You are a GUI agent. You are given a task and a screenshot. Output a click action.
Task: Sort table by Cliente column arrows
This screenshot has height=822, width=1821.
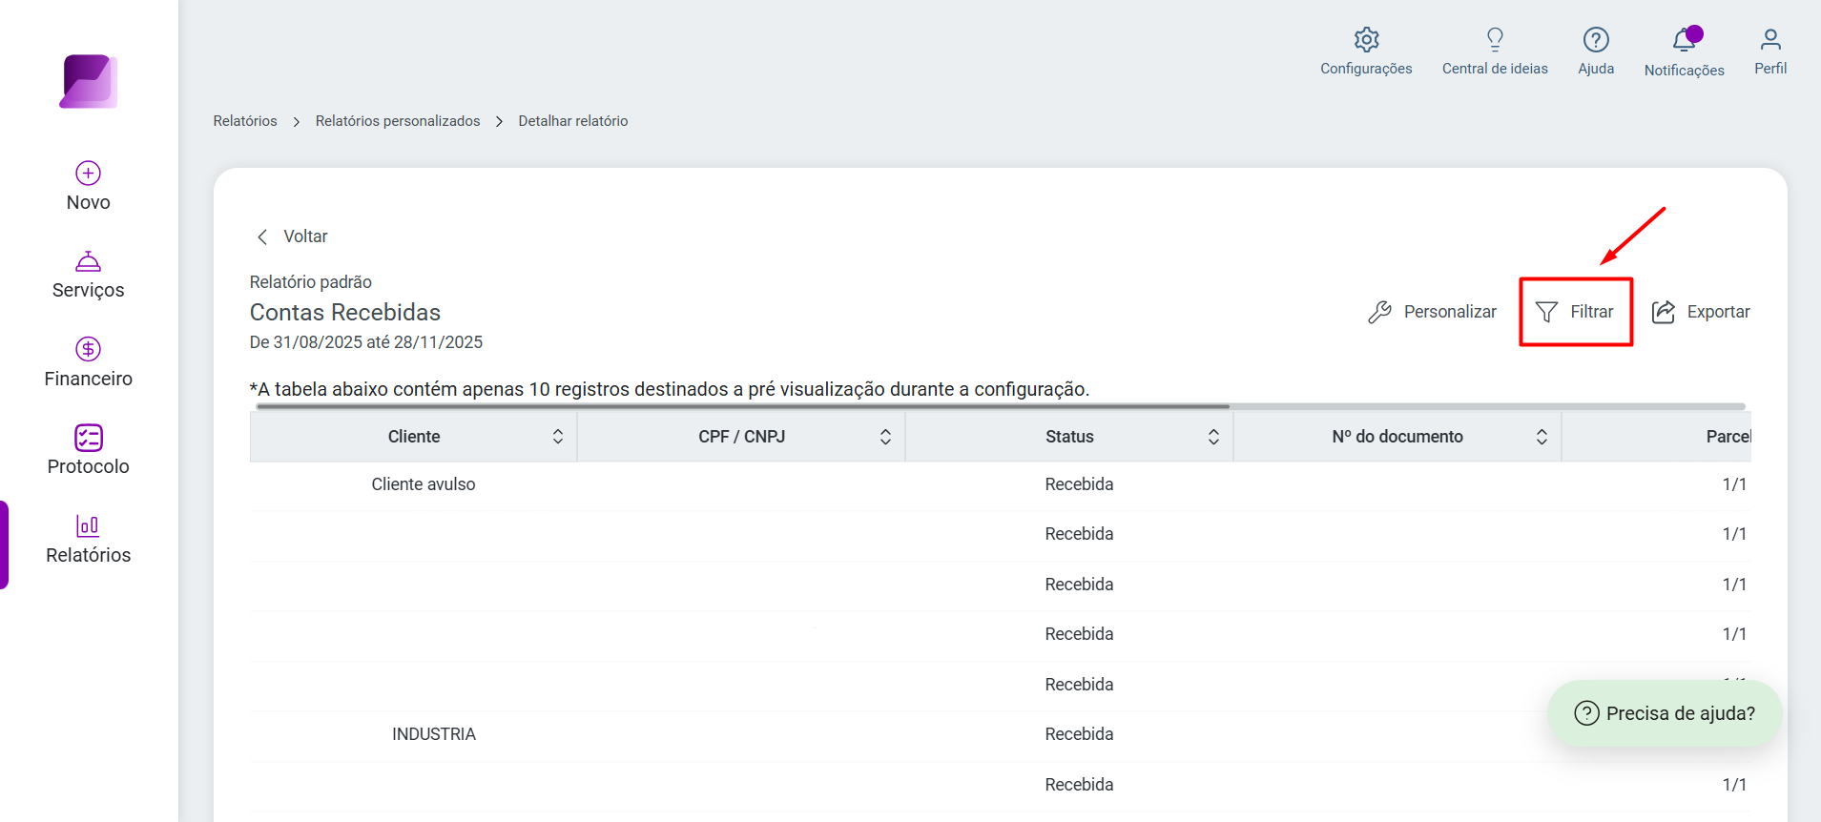(x=558, y=437)
